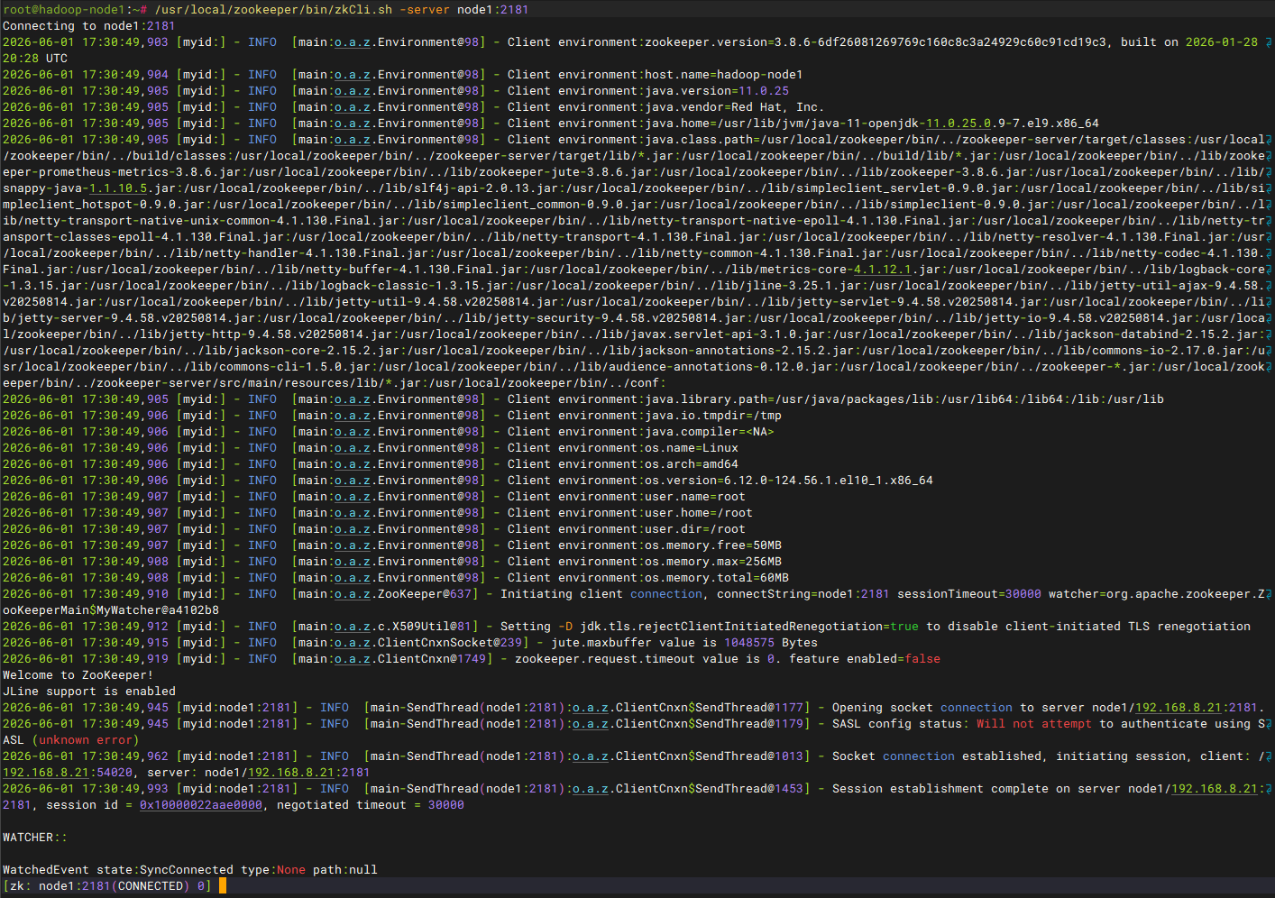This screenshot has width=1275, height=898.
Task: Select the java.compiler=<NA> entry
Action: pos(710,432)
